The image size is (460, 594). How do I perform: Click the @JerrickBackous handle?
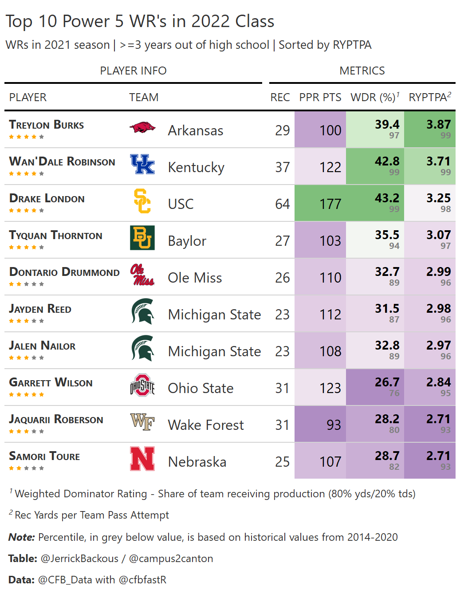coord(79,559)
